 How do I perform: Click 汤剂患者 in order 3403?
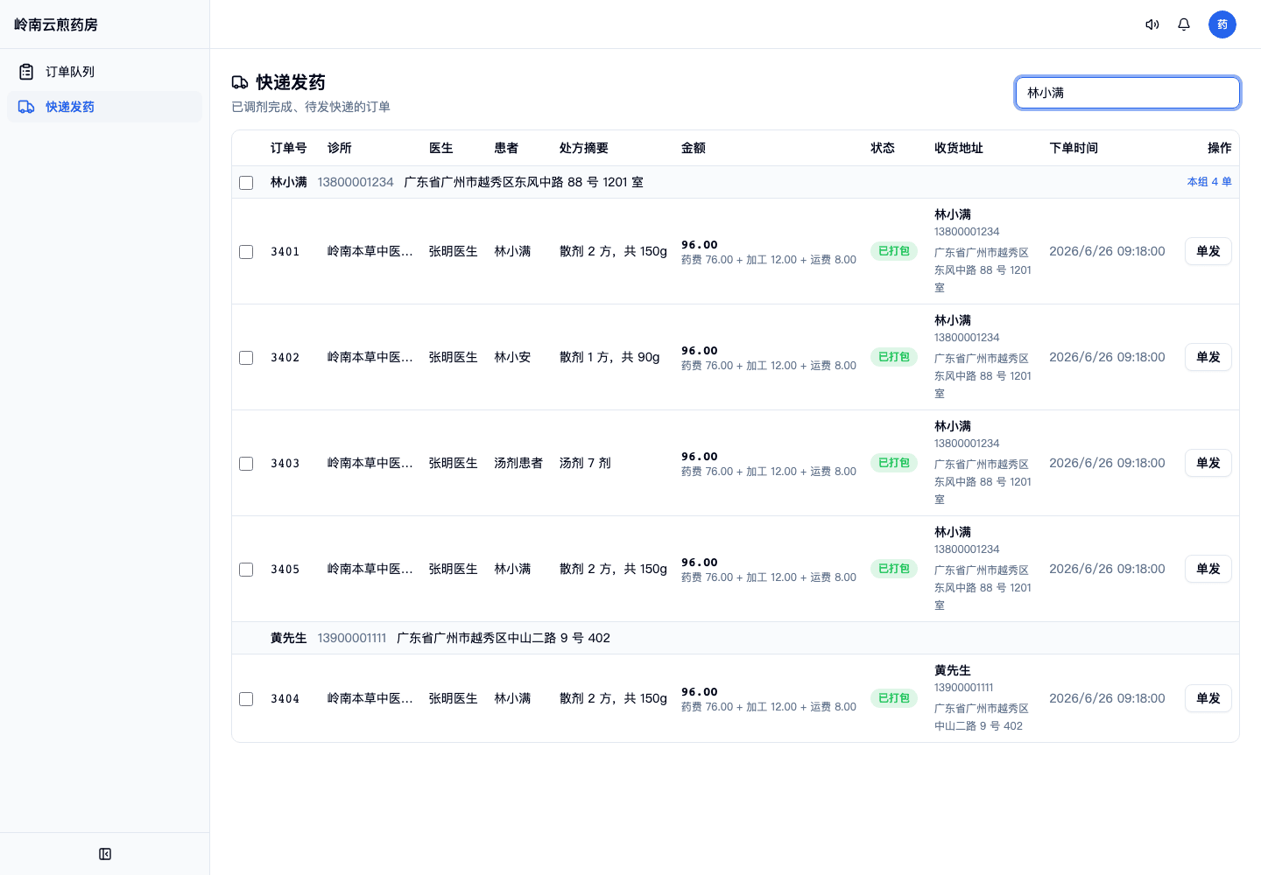(x=518, y=463)
